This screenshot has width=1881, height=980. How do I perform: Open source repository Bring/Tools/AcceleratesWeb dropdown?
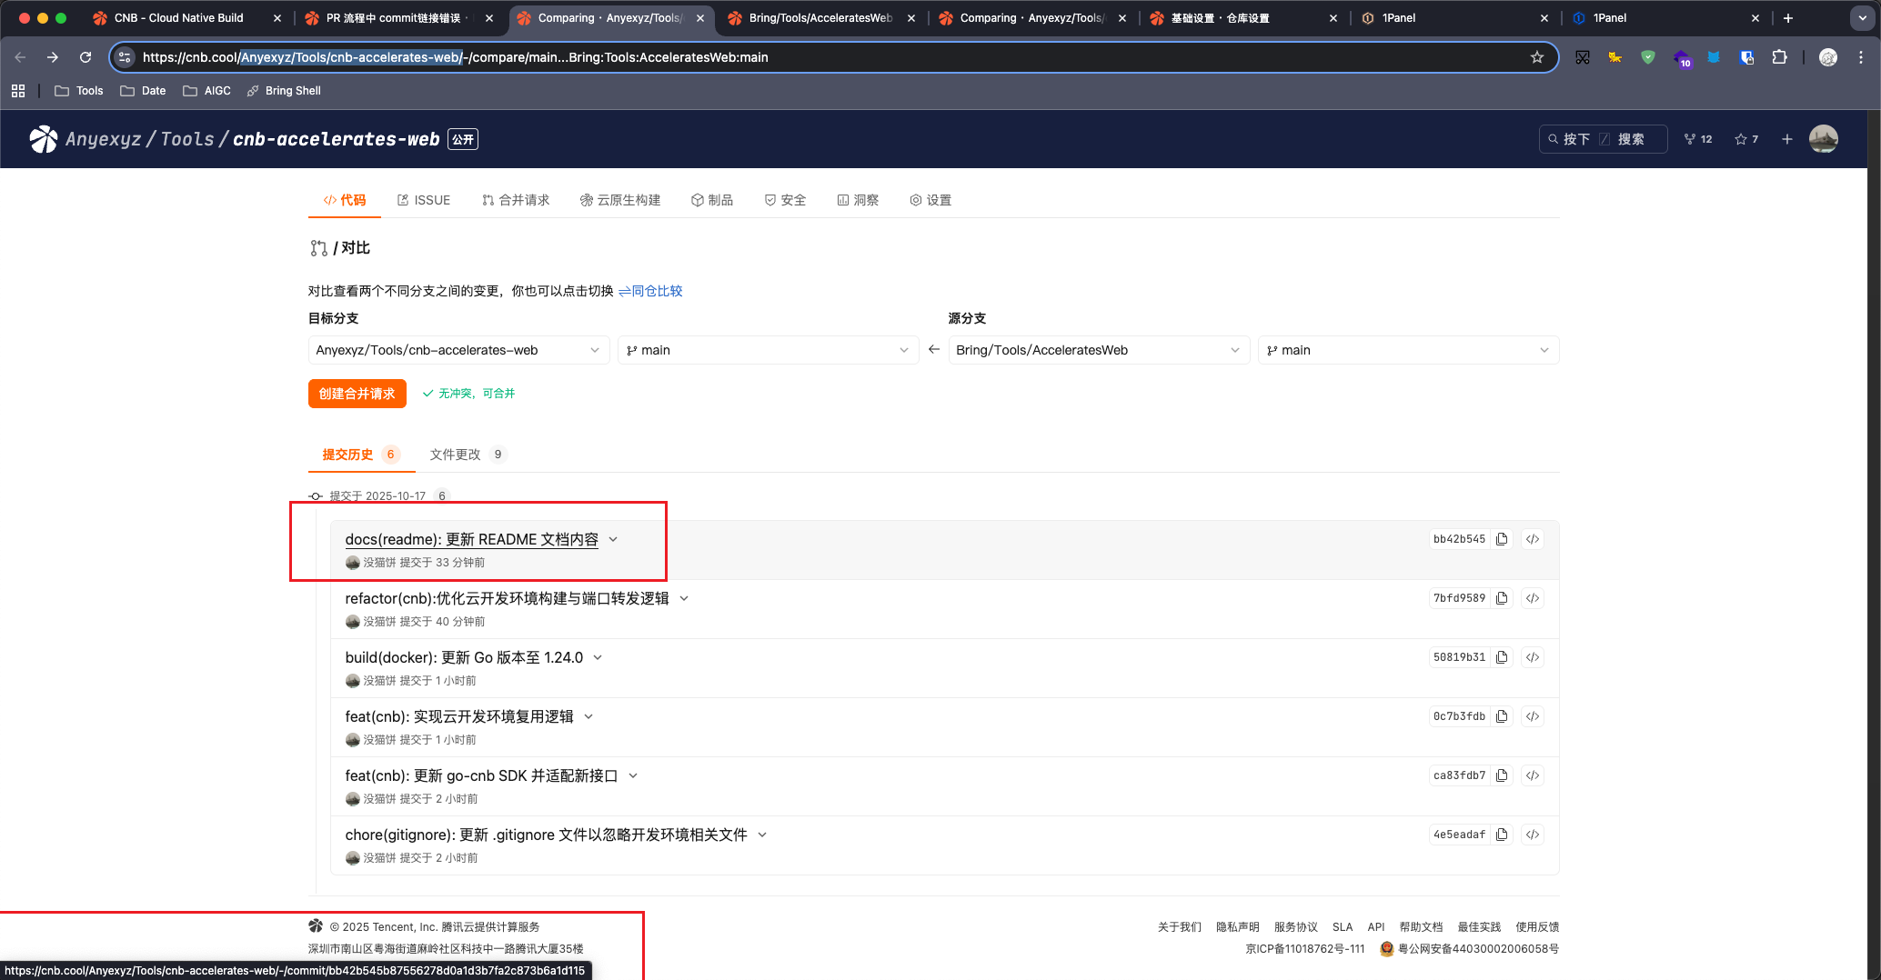[x=1097, y=350]
